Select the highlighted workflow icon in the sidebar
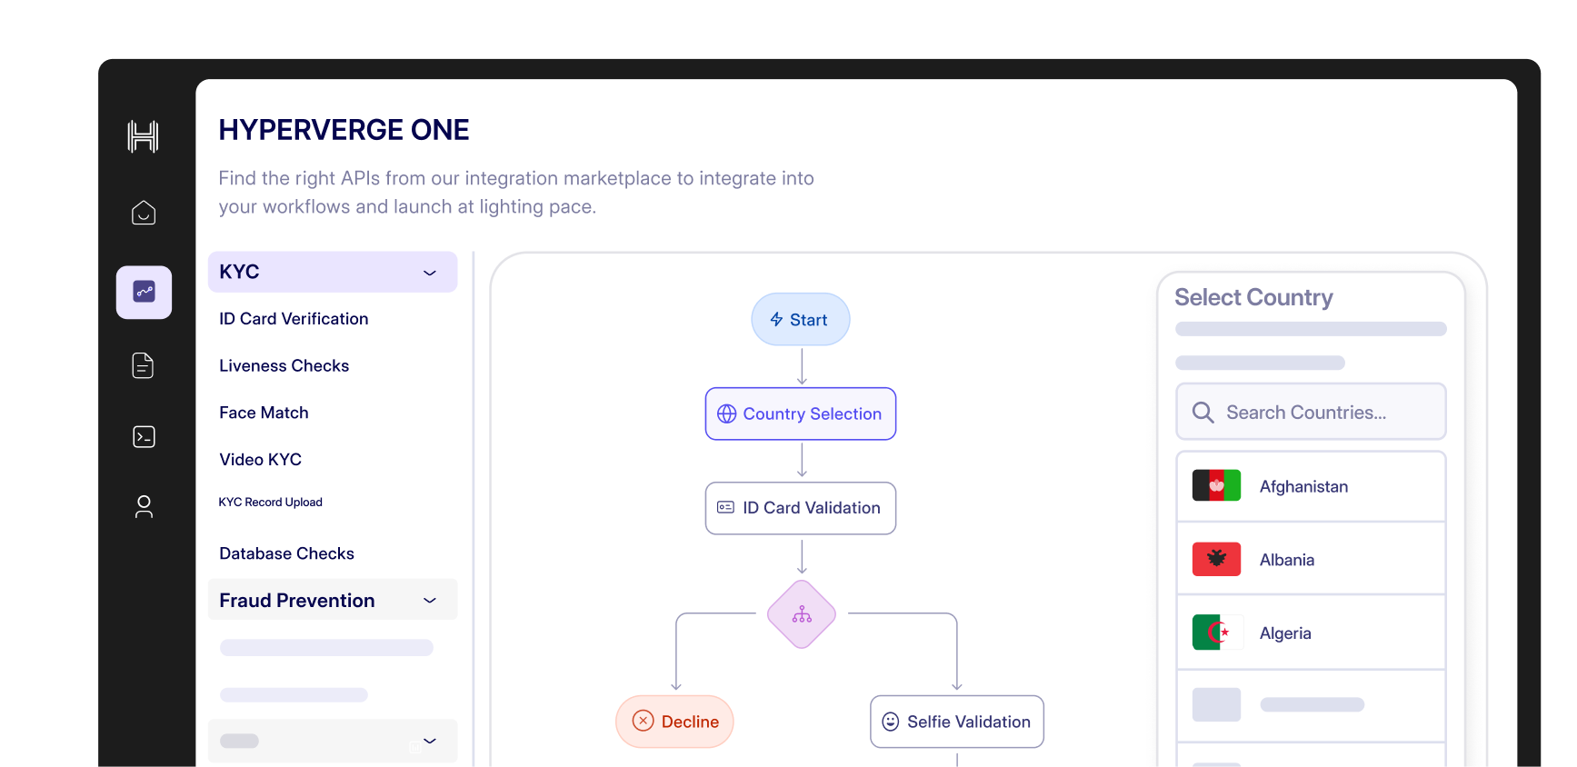The image size is (1577, 767). point(144,292)
